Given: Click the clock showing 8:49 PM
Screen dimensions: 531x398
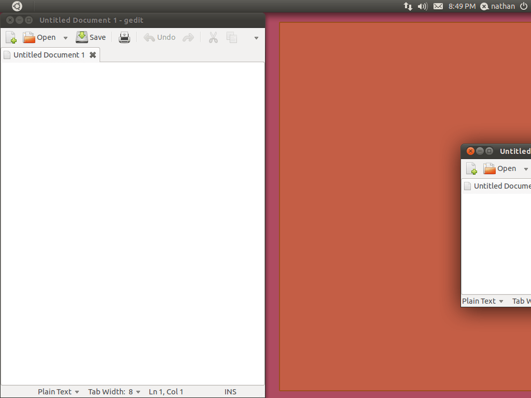Looking at the screenshot, I should (462, 6).
